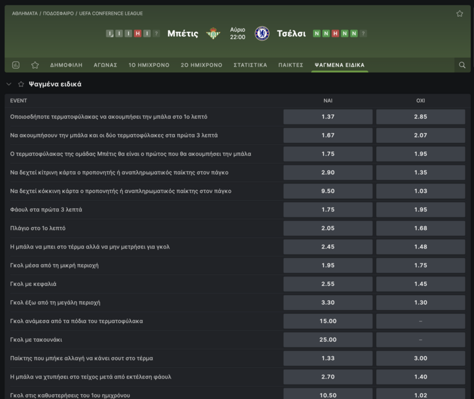This screenshot has height=399, width=474.
Task: Select 1.33 substitute shot on target
Action: click(x=328, y=358)
